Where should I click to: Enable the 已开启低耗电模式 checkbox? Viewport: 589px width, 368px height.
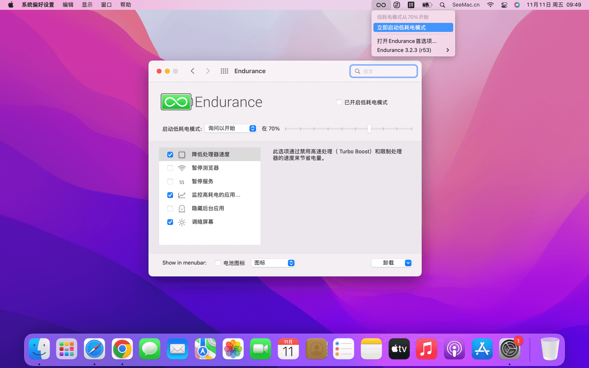pos(339,102)
